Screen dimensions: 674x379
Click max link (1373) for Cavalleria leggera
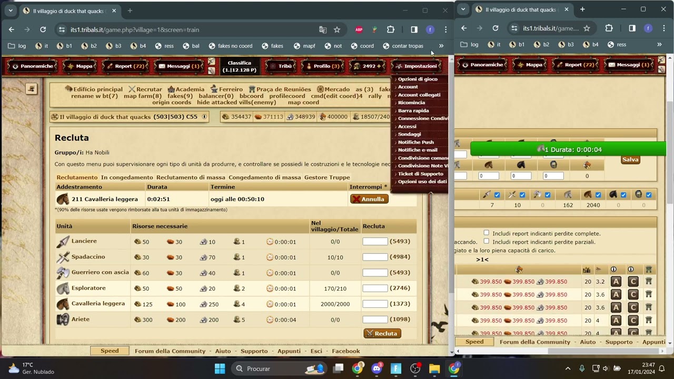(400, 304)
